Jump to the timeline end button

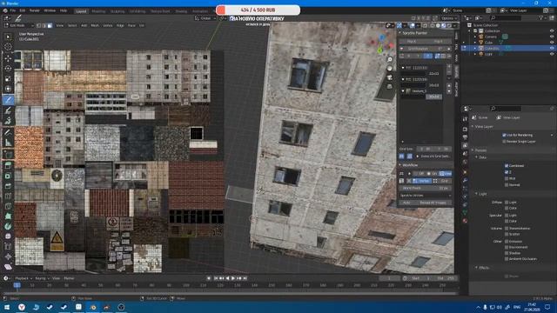(245, 278)
